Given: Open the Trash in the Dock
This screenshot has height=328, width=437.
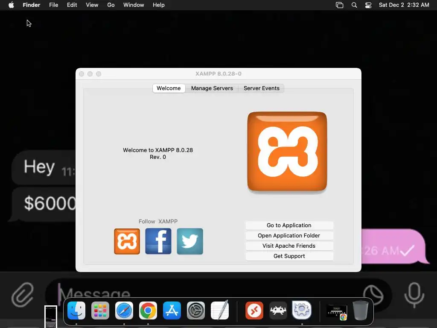Looking at the screenshot, I should [361, 310].
